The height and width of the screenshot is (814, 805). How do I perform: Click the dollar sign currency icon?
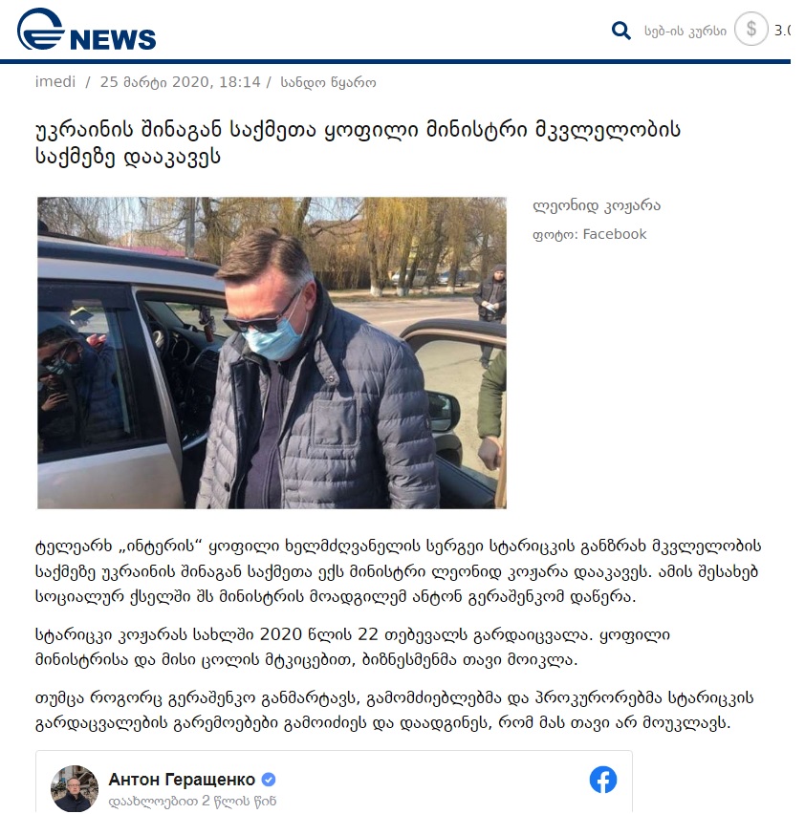click(x=751, y=29)
